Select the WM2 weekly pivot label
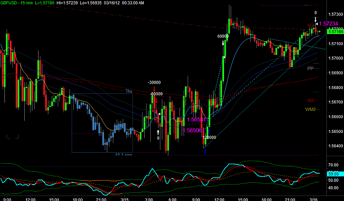Screen dimensions: 344x201 [x=310, y=109]
